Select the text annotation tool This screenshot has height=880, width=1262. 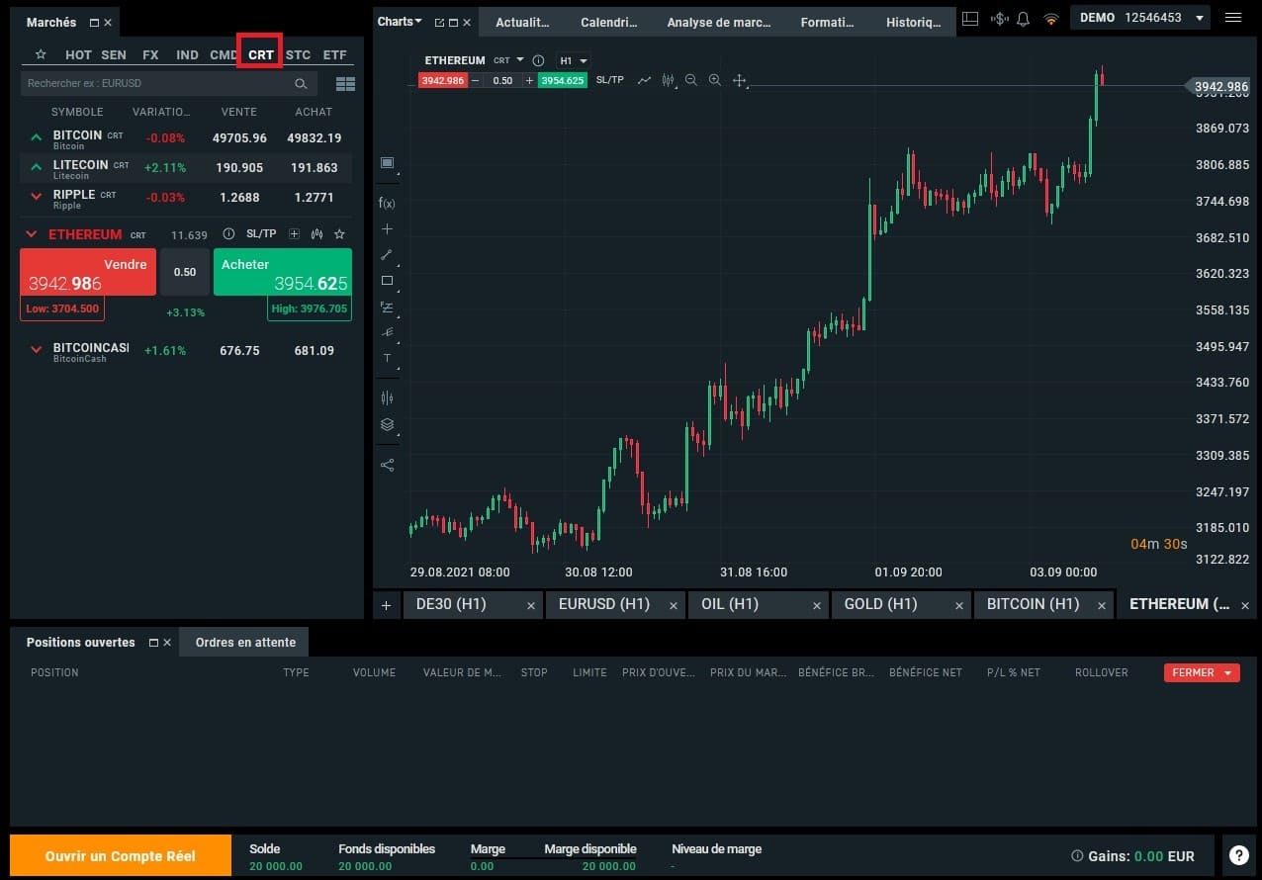click(x=387, y=358)
